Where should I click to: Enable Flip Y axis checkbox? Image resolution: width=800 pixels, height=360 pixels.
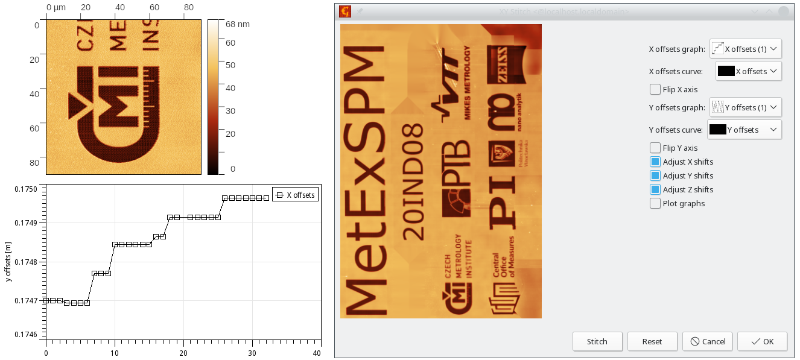pos(655,148)
